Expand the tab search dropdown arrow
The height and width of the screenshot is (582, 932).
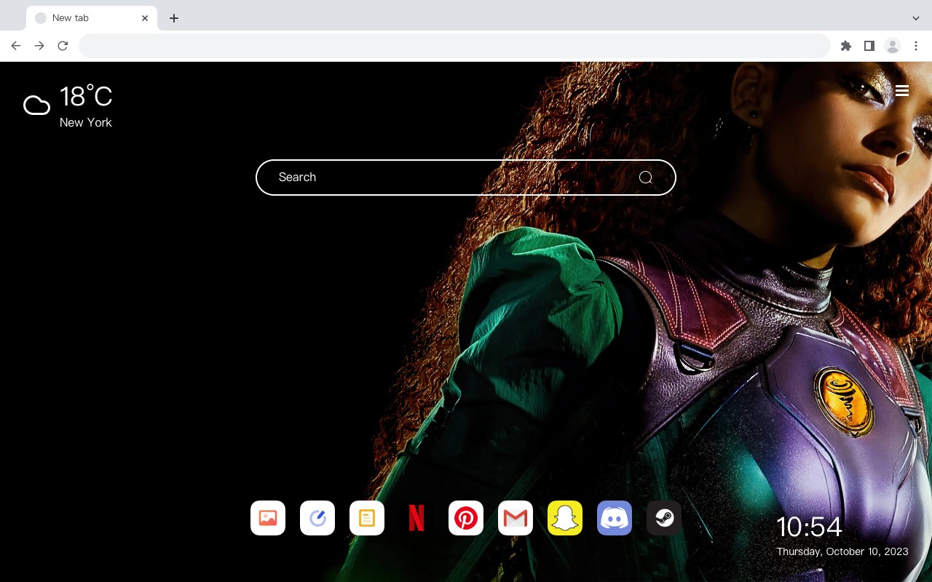pos(916,18)
